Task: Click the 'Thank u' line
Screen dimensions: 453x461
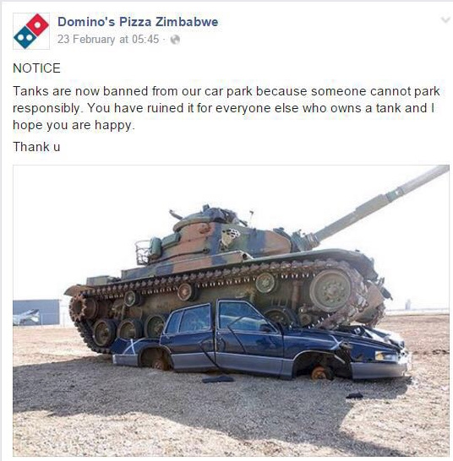Action: click(36, 147)
